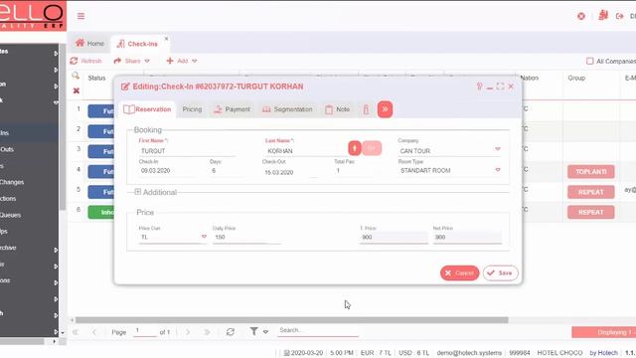
Task: Click the red circle icon in top bar
Action: pyautogui.click(x=581, y=16)
